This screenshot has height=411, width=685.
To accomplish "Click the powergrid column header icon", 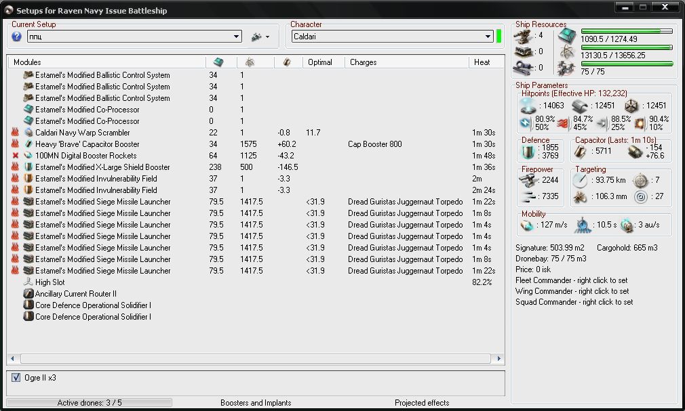I will (x=249, y=62).
